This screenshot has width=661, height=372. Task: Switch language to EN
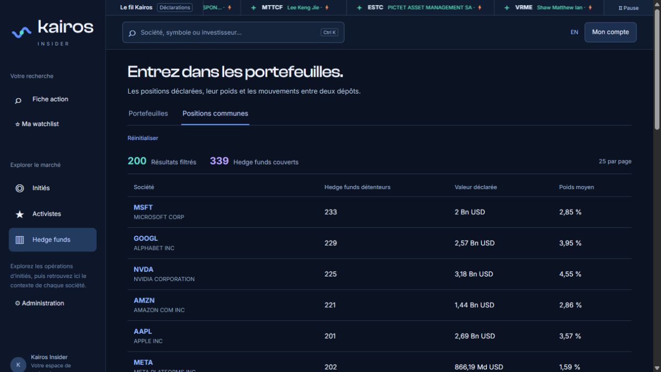[x=574, y=32]
